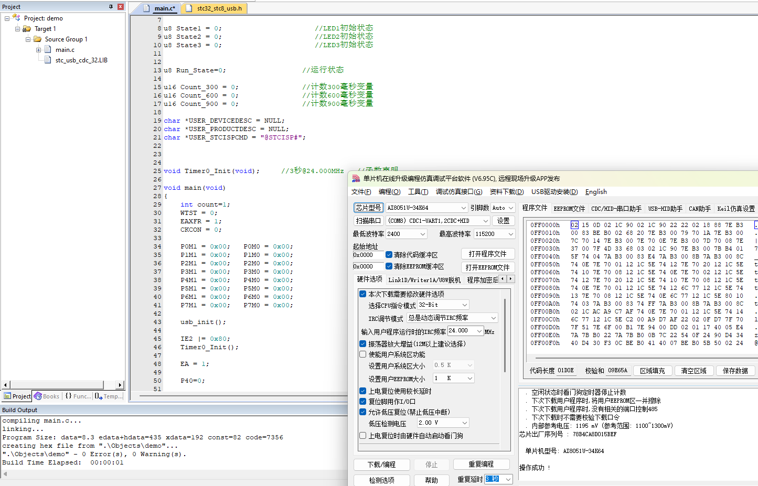The height and width of the screenshot is (486, 758).
Task: Open 低压检测电压 2.00 V dropdown
Action: pos(465,423)
